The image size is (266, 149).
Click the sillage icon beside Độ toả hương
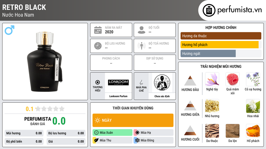click(x=142, y=46)
